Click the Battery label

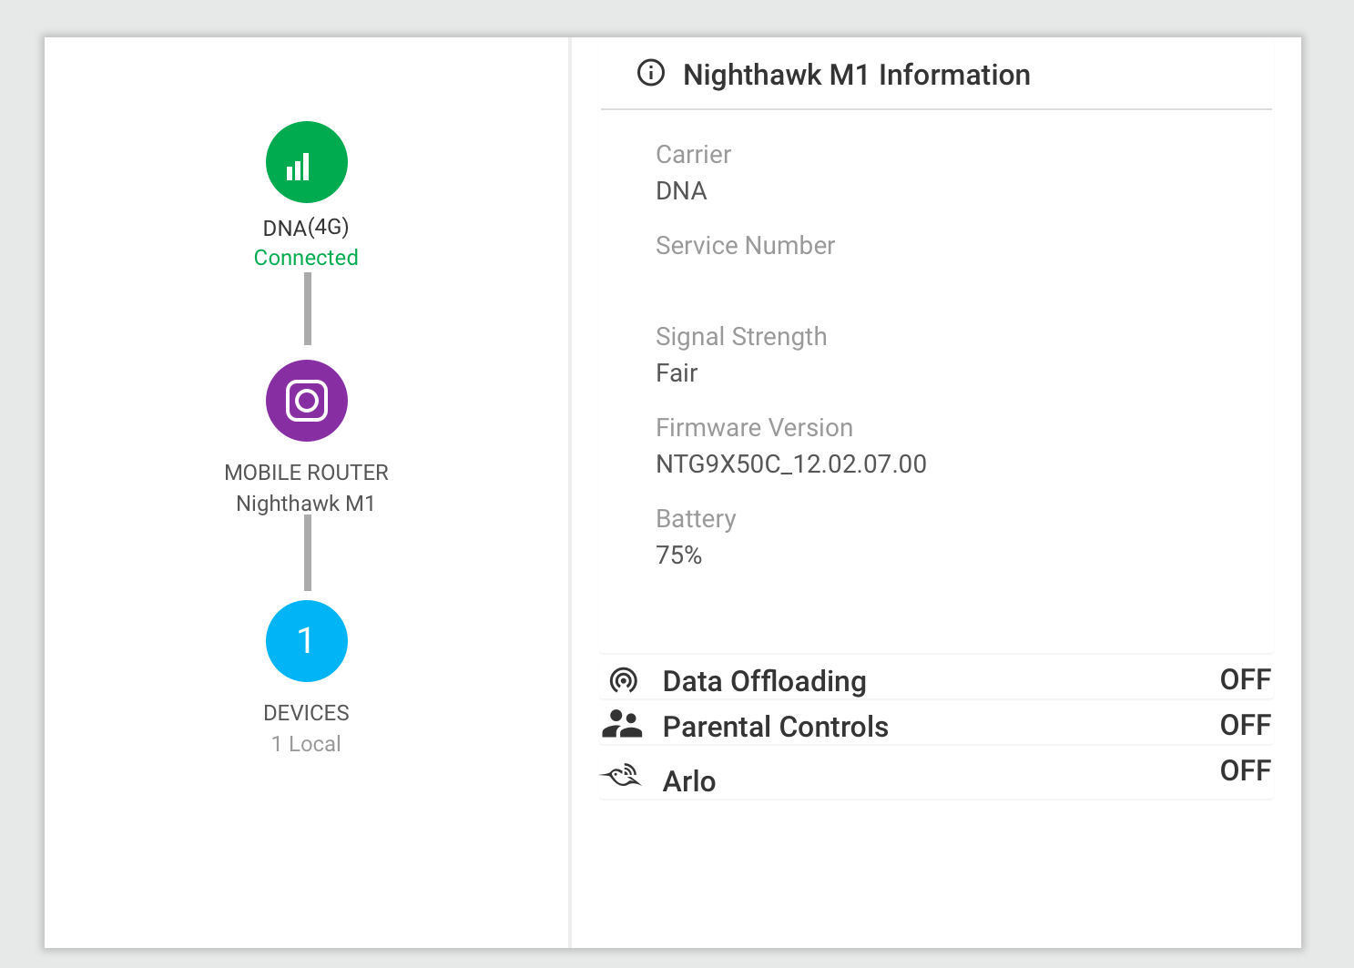pyautogui.click(x=696, y=519)
